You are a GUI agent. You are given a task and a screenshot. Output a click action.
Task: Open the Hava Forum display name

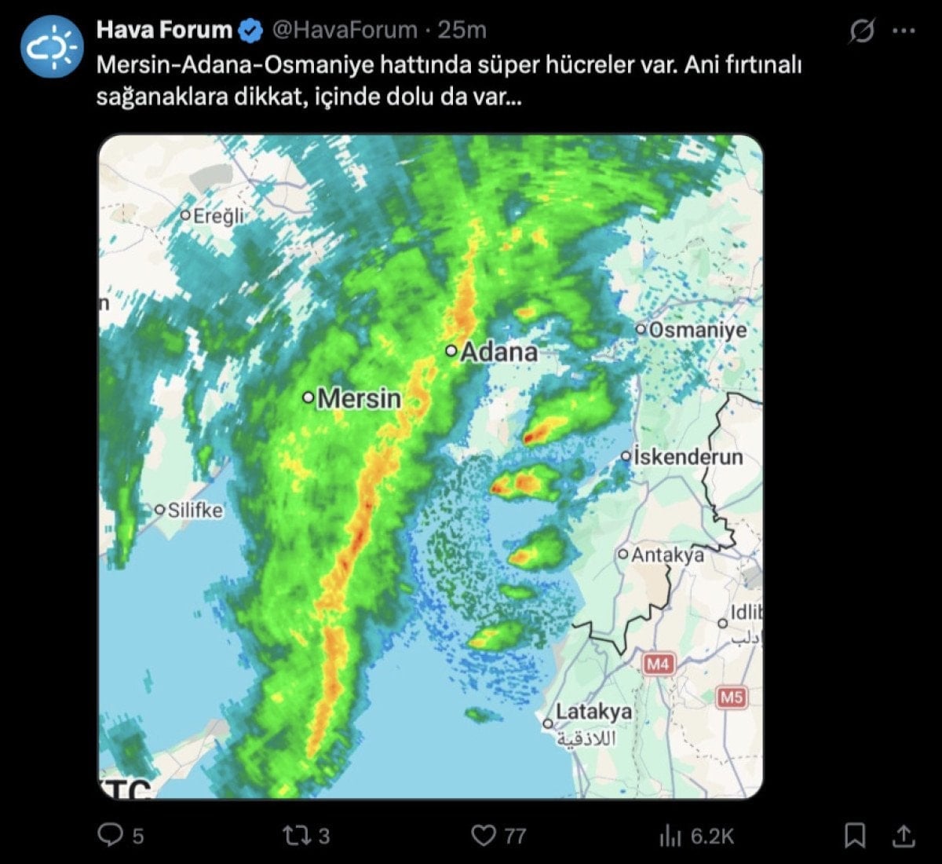(x=164, y=31)
